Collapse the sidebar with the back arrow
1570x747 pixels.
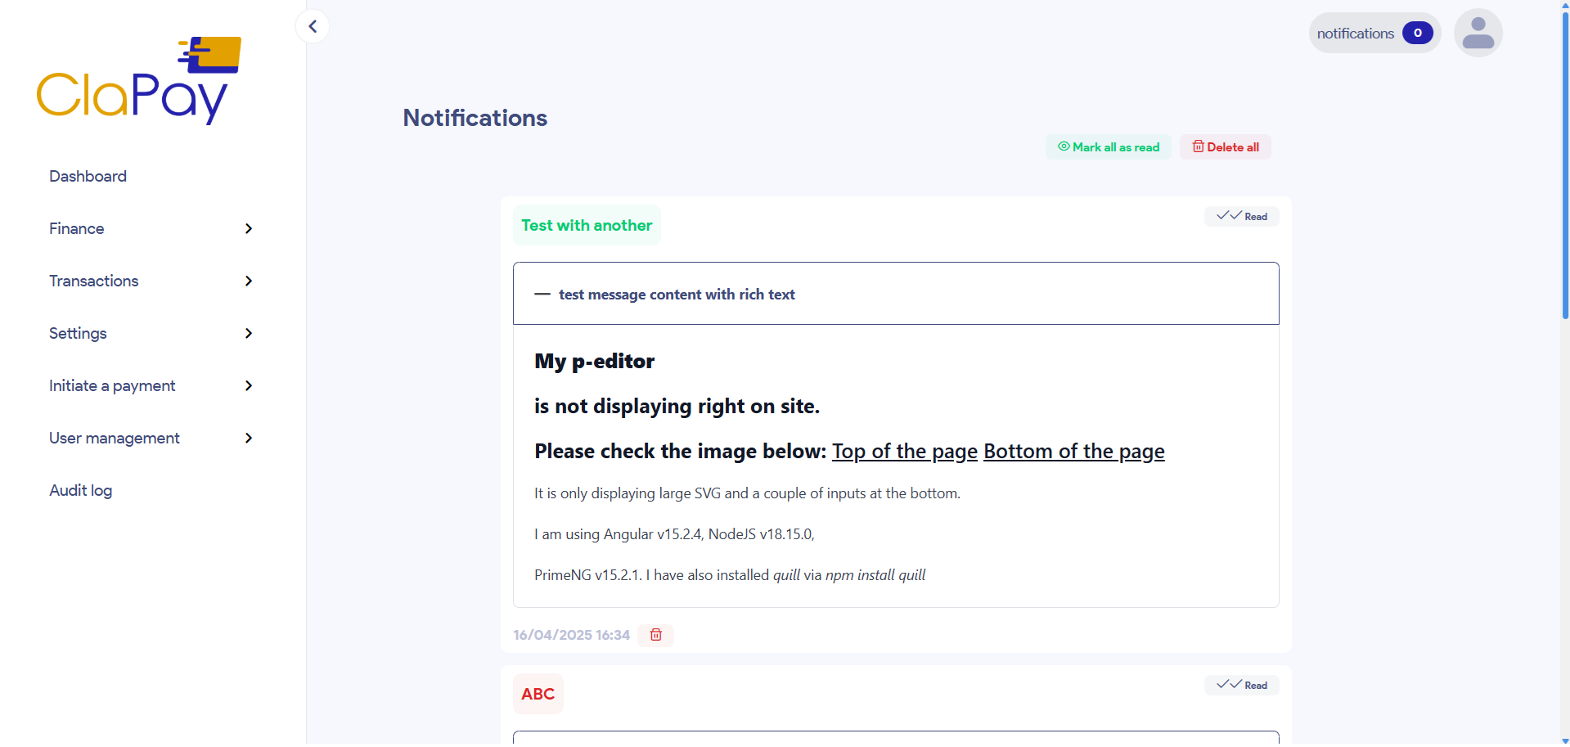coord(312,25)
